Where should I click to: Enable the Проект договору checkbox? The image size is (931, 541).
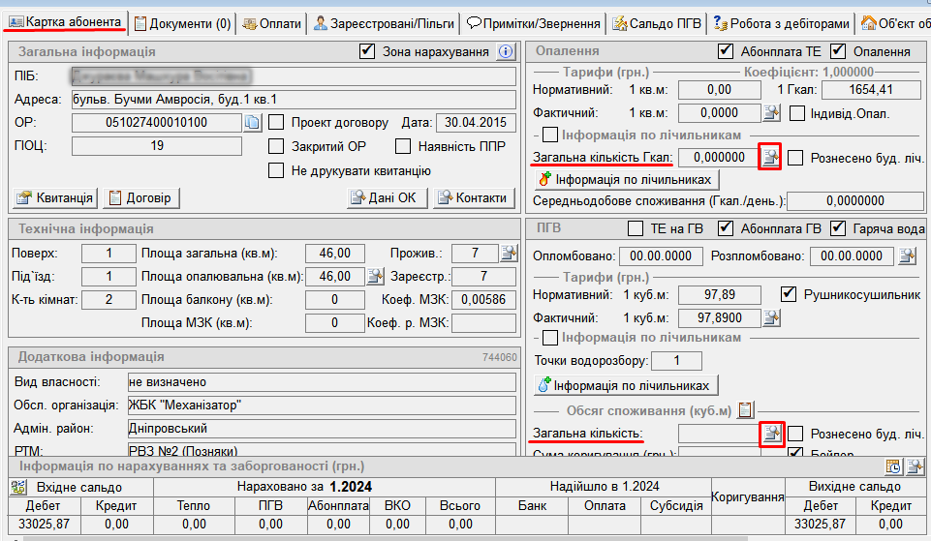click(x=276, y=123)
